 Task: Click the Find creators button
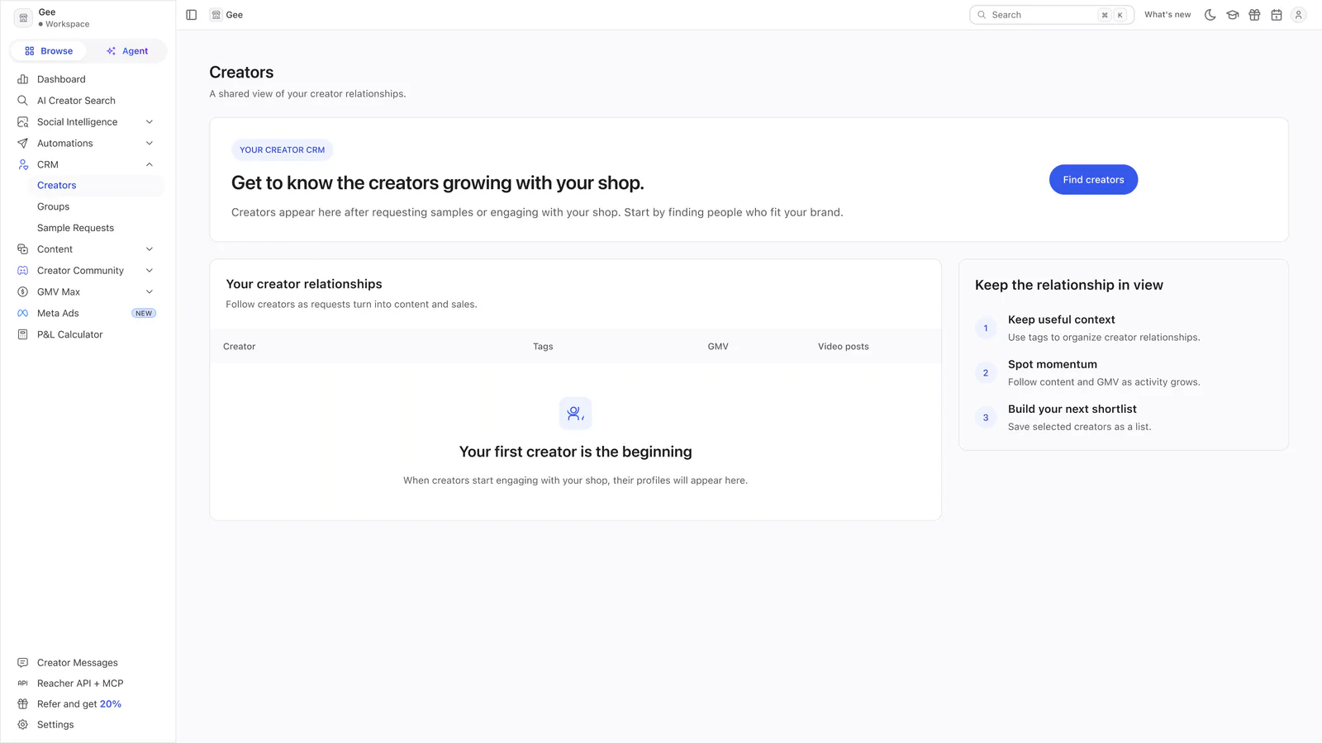[1093, 180]
